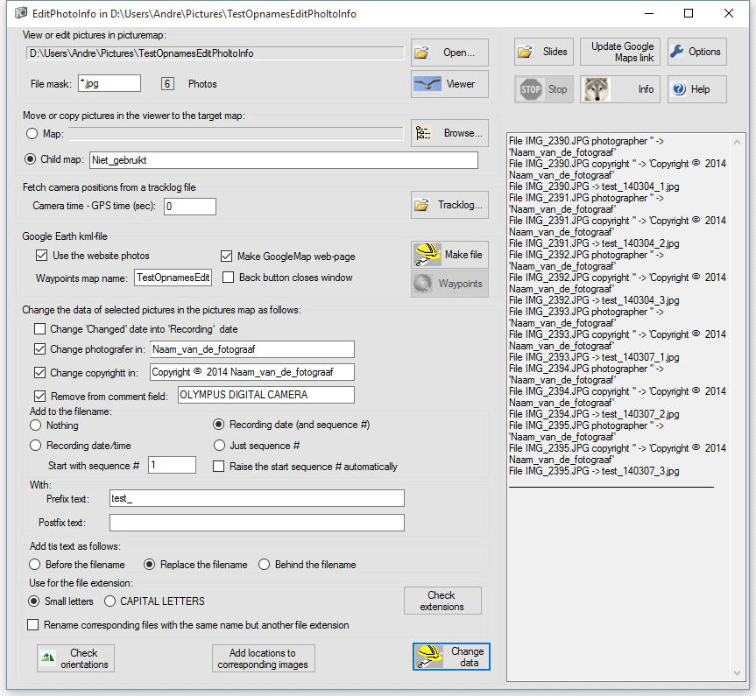Browse for a target map
756x696 pixels.
point(449,133)
